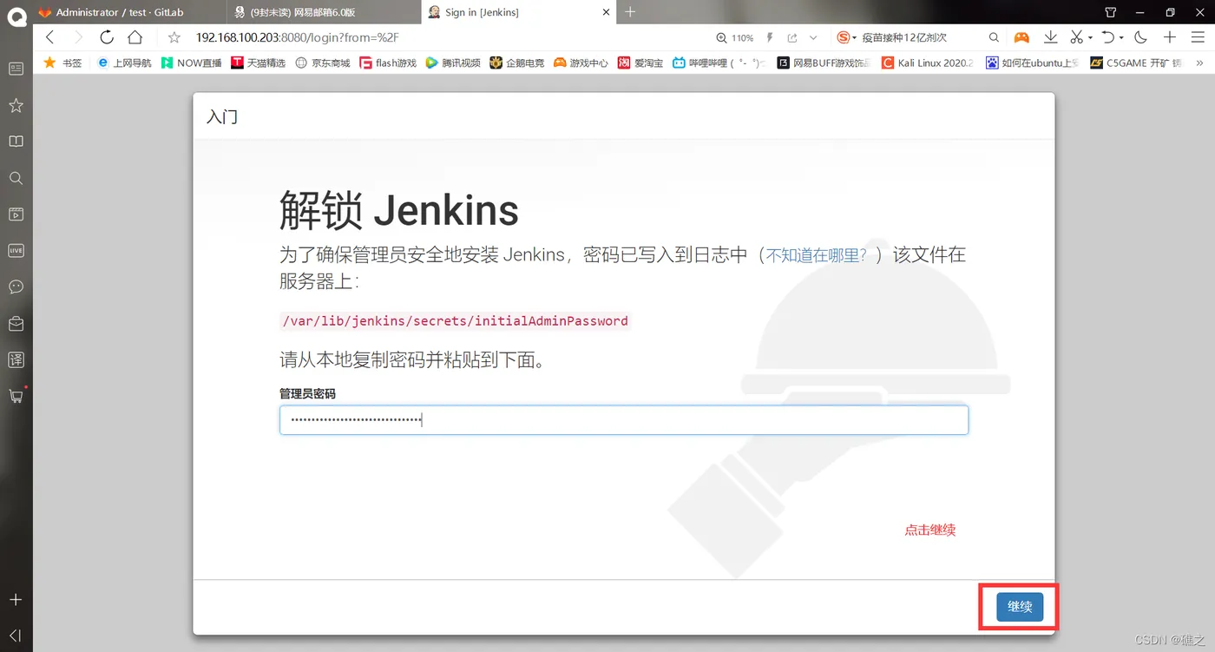Open the 110% zoom control
This screenshot has height=652, width=1215.
click(735, 38)
